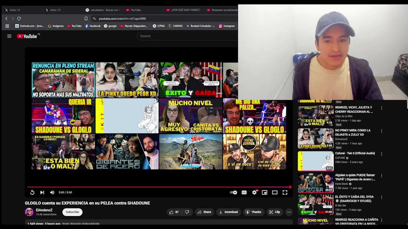Open LA PINKY QUEDO PEOR XD endscreen video
This screenshot has height=229, width=408.
point(127,80)
